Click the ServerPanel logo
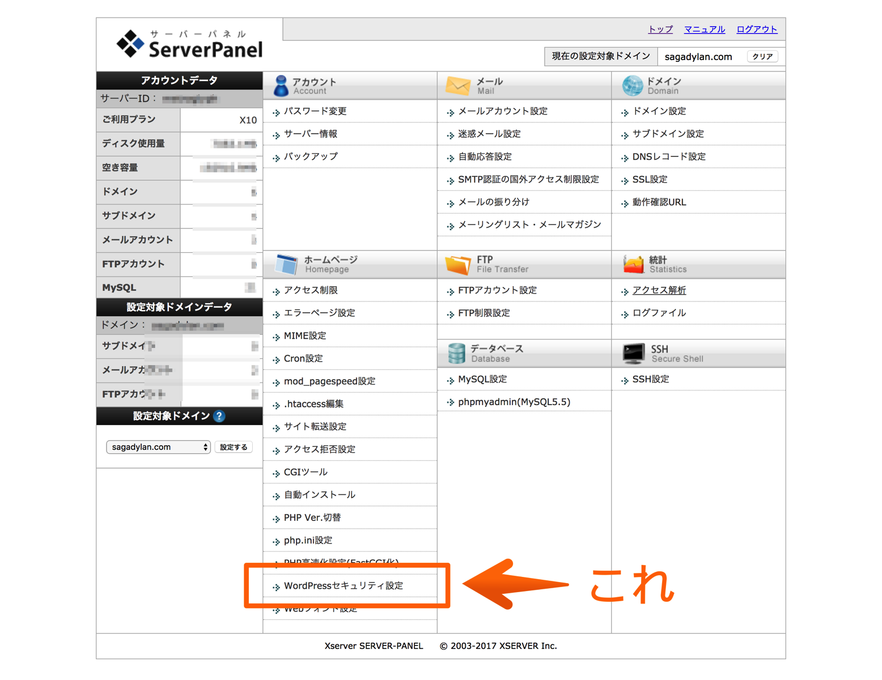 pyautogui.click(x=189, y=44)
